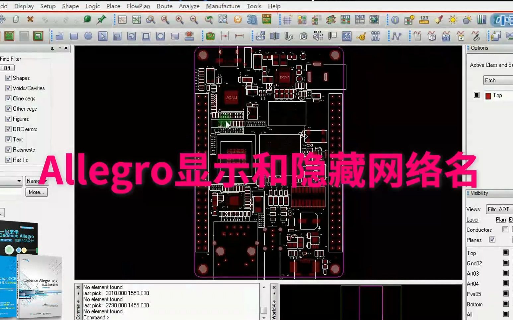Disable the Planes visibility checkbox
This screenshot has height=320, width=513.
click(492, 240)
